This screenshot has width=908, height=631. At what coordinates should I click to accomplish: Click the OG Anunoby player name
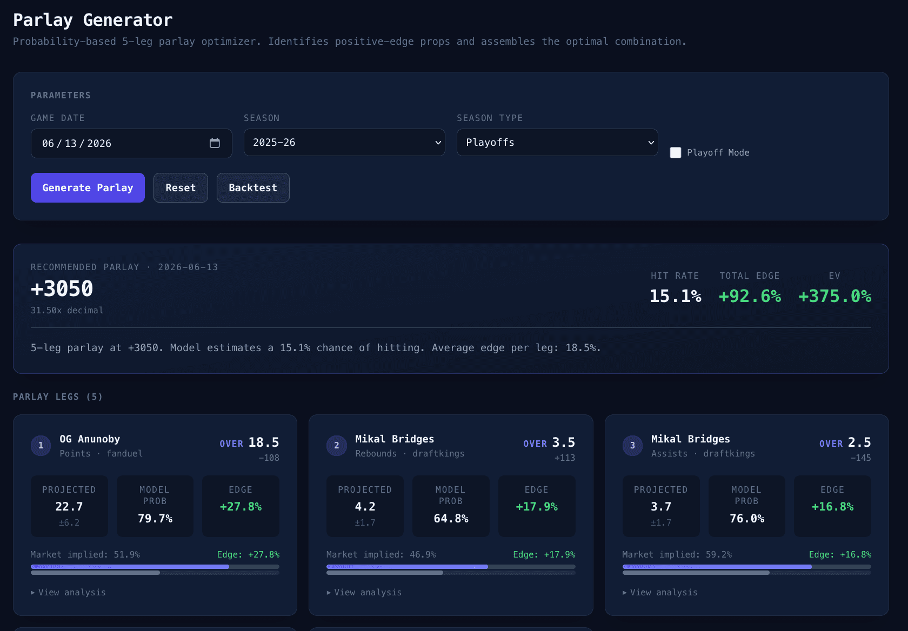pyautogui.click(x=90, y=439)
